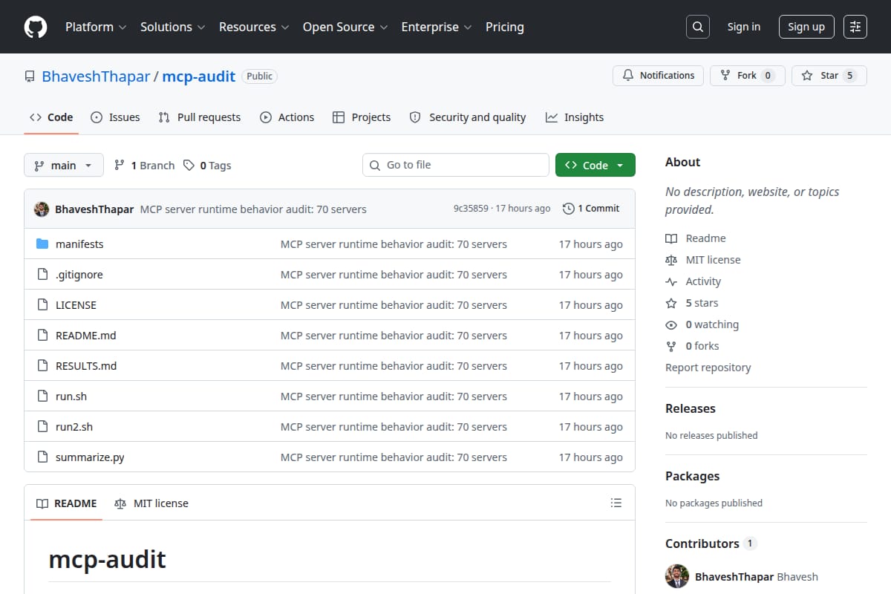The height and width of the screenshot is (594, 891).
Task: Click the clock history icon by 1 Commit
Action: click(569, 209)
